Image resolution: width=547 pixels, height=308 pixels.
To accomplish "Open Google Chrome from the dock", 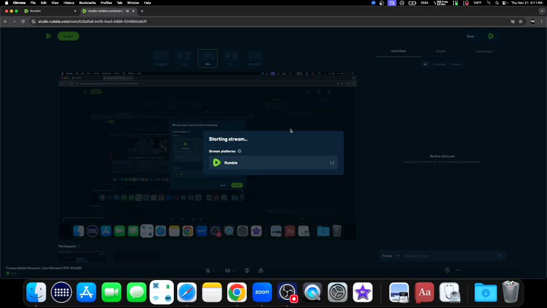I will pos(237,292).
